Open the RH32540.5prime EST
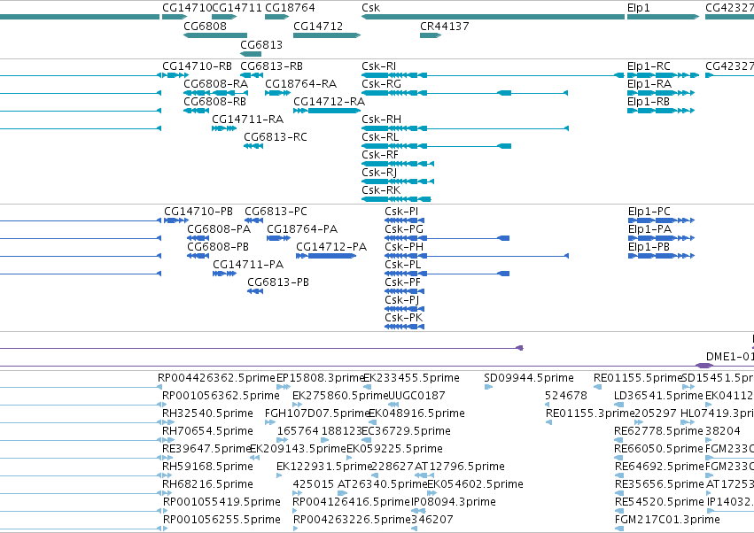Screen dimensions: 754x533 point(207,413)
